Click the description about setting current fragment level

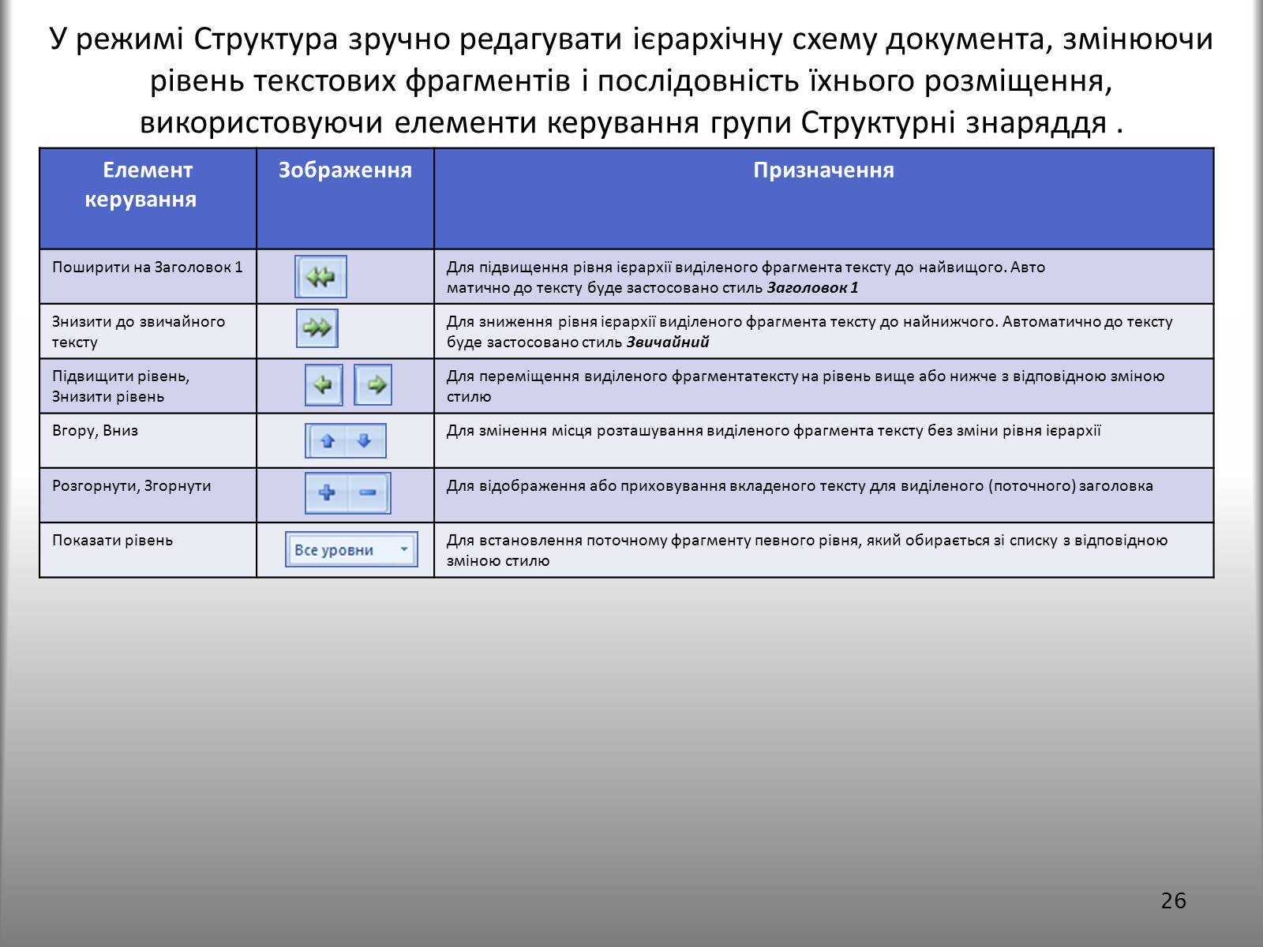coord(807,551)
